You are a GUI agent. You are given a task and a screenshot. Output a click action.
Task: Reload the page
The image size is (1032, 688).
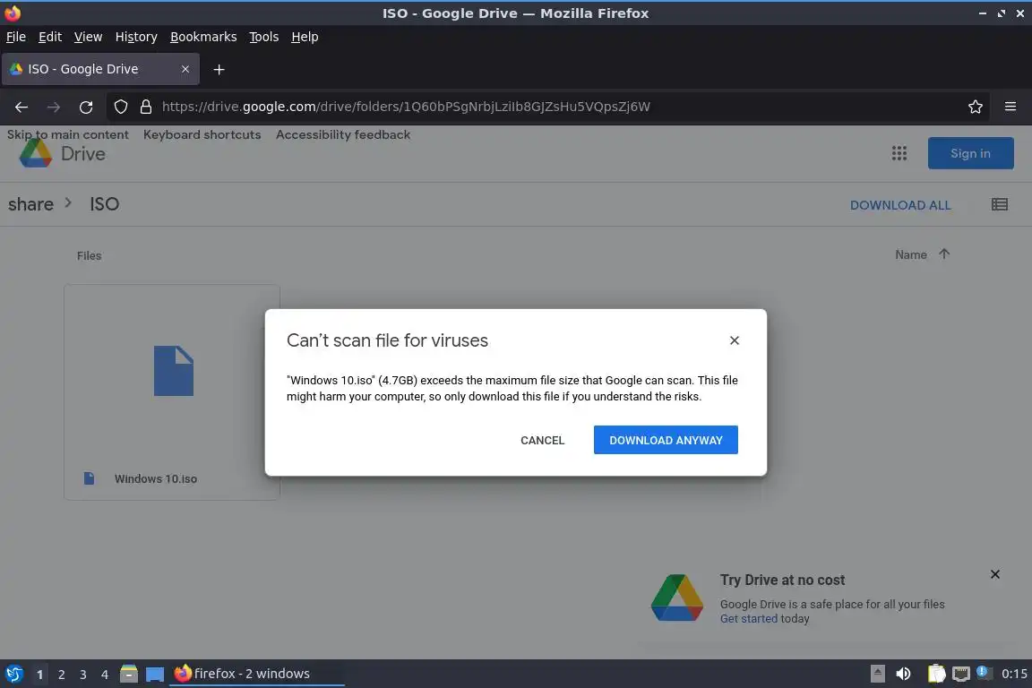click(x=86, y=107)
